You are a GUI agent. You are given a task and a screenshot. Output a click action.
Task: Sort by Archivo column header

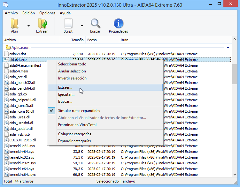coord(31,40)
